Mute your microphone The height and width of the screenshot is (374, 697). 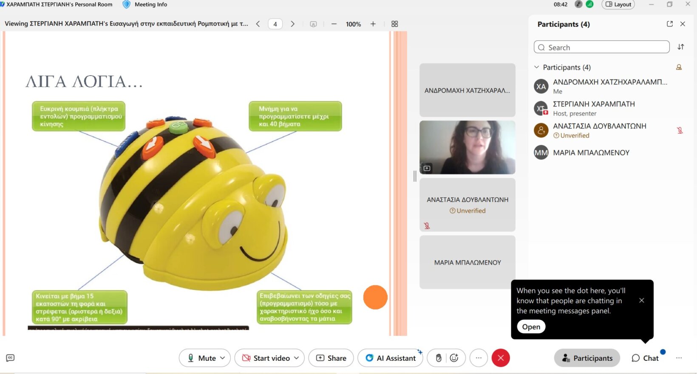click(x=201, y=358)
